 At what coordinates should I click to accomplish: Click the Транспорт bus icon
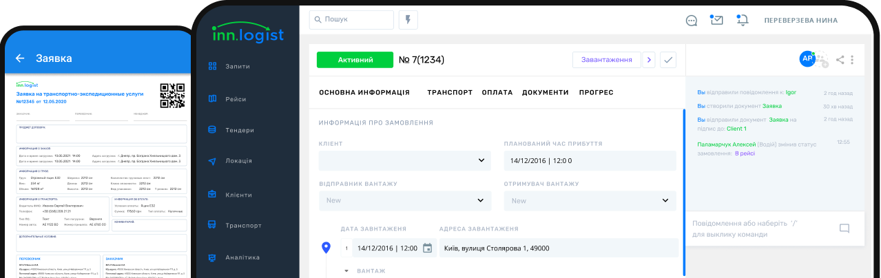212,225
